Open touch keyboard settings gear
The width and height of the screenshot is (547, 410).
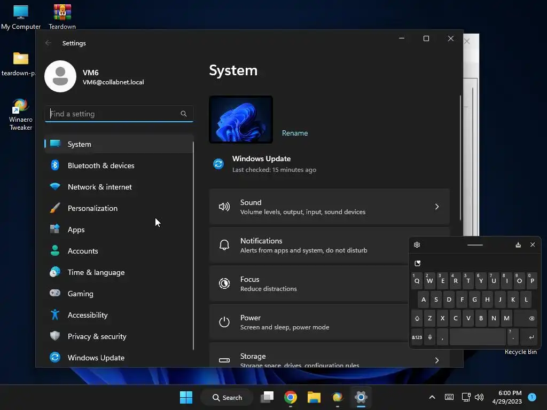coord(417,245)
